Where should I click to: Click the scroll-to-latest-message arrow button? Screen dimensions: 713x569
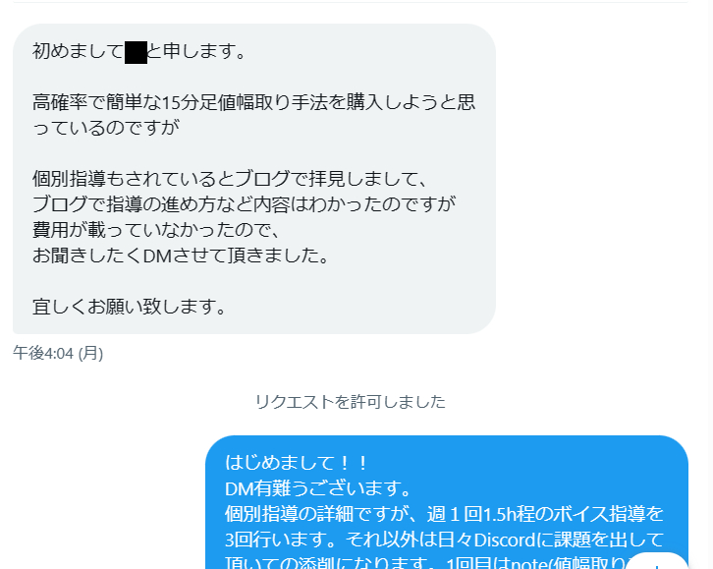[x=657, y=562]
